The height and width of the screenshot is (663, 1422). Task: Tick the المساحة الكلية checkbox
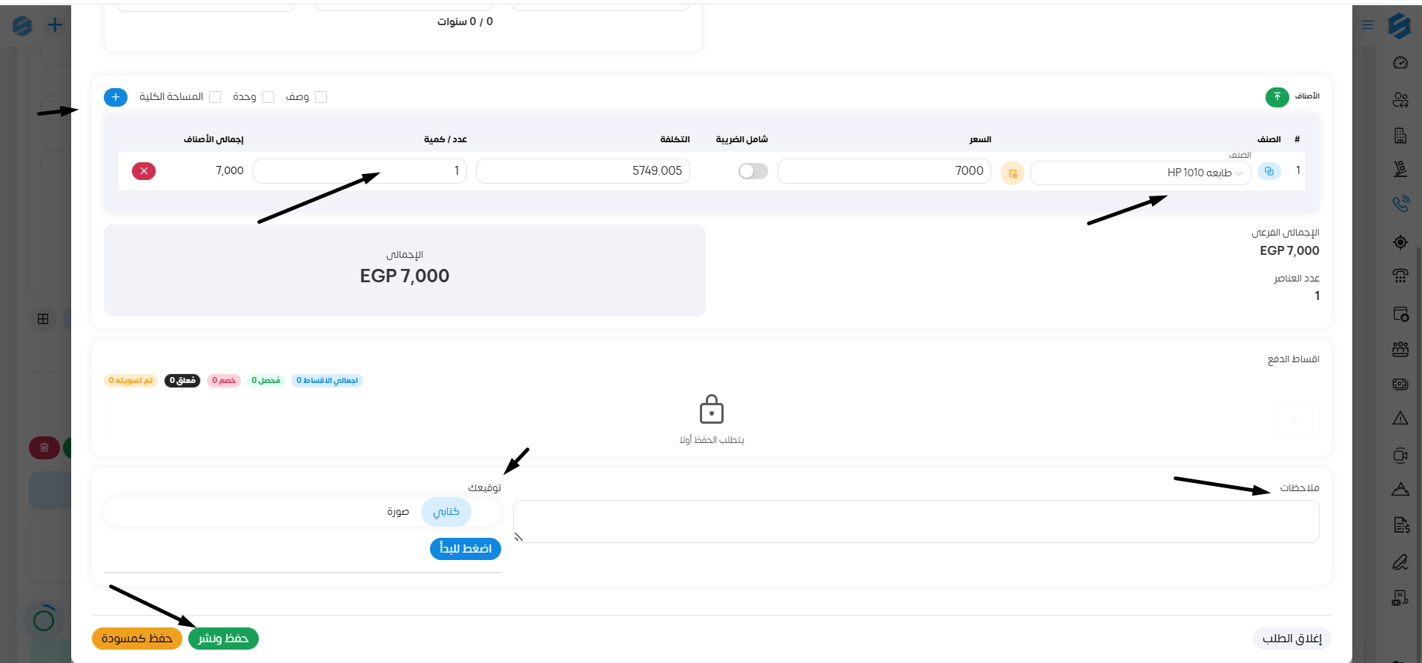(x=215, y=97)
